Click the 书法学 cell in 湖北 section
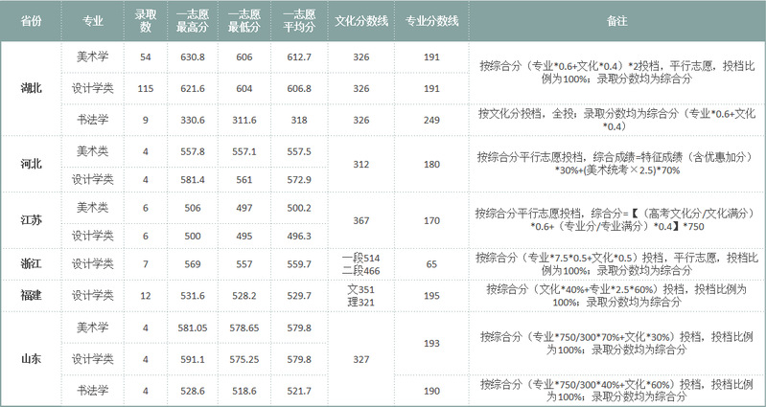The height and width of the screenshot is (407, 766). [x=92, y=120]
